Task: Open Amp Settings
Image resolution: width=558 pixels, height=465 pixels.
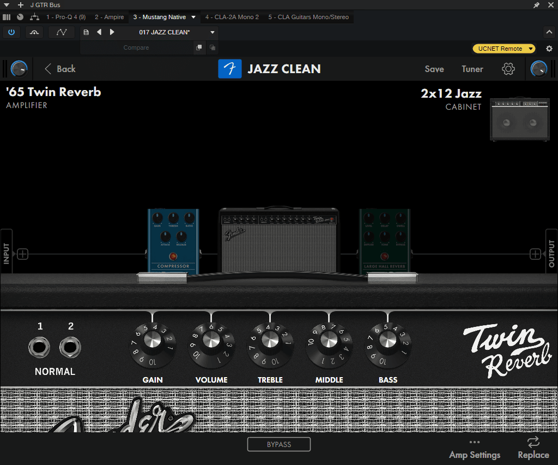Action: click(x=475, y=455)
